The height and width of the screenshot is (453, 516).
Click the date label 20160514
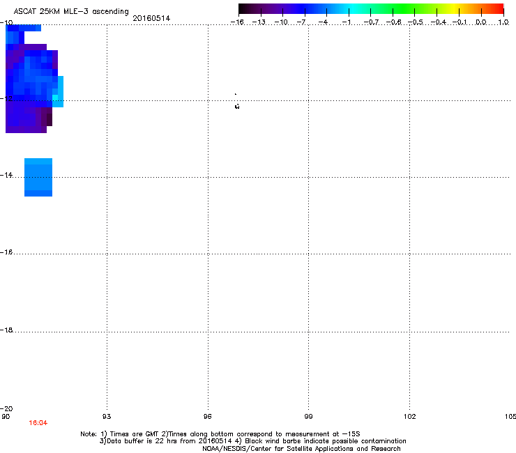[151, 18]
